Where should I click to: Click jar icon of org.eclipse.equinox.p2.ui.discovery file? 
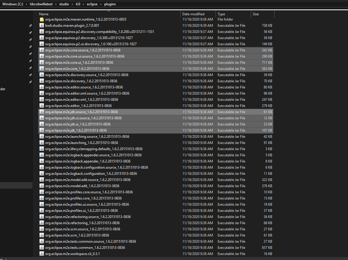[41, 44]
